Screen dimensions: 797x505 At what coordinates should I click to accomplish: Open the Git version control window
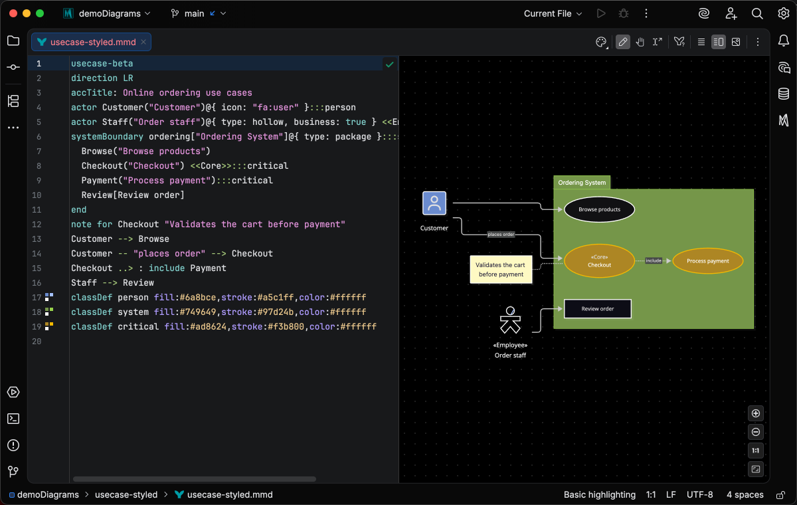pyautogui.click(x=13, y=472)
